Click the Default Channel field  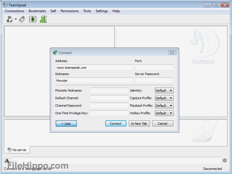click(x=109, y=98)
